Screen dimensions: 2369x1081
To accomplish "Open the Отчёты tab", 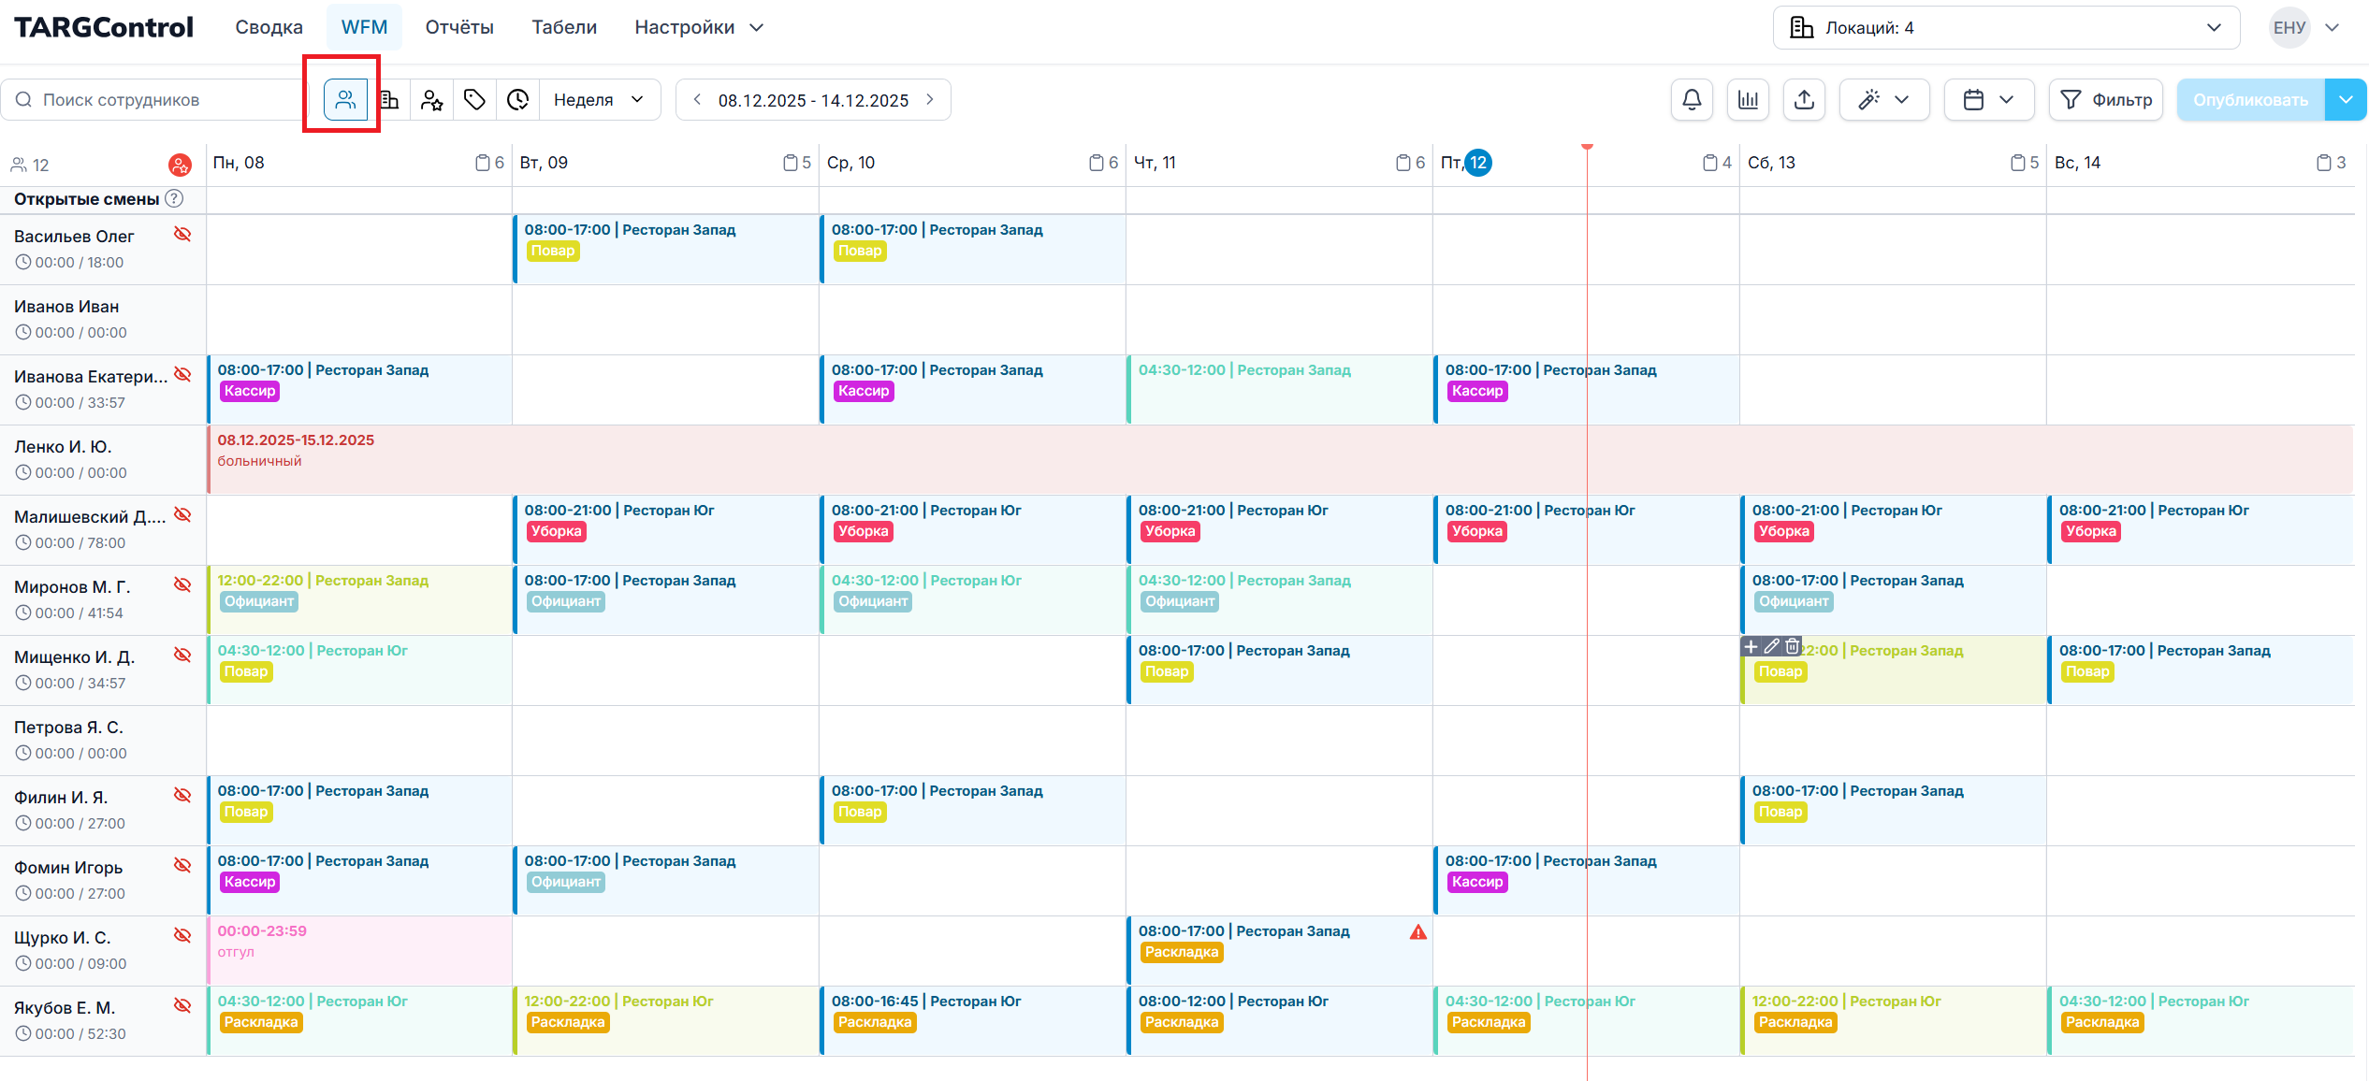I will [x=458, y=27].
